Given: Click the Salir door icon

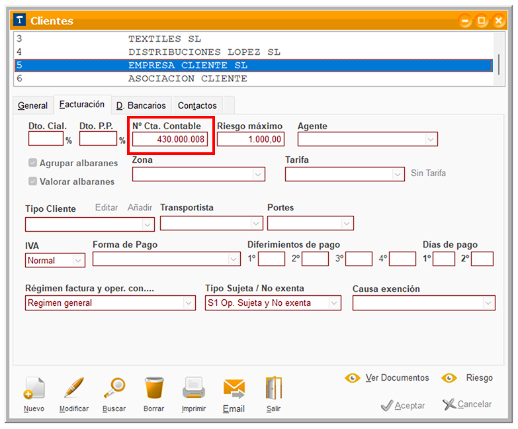Looking at the screenshot, I should [273, 387].
